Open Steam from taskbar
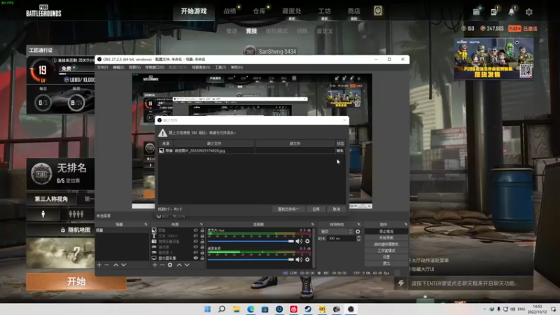 (x=308, y=309)
